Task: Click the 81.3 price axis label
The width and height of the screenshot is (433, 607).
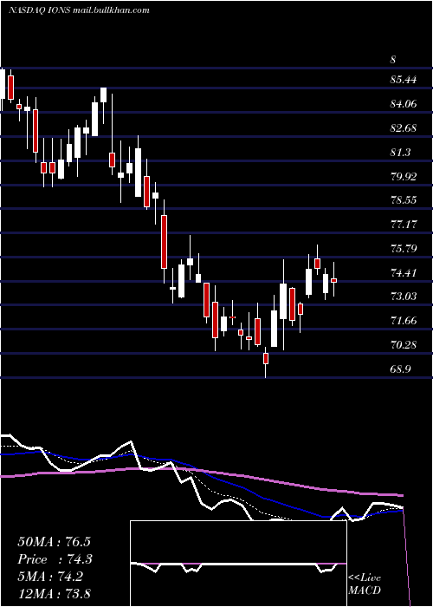Action: coord(400,153)
